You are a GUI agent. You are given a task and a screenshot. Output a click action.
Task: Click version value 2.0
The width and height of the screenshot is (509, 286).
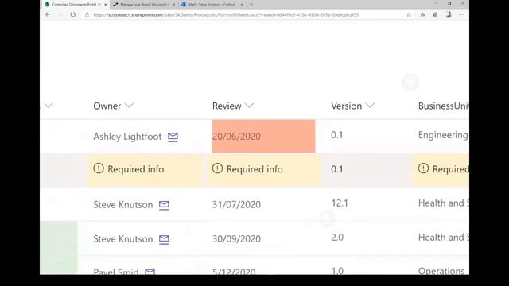pos(337,238)
